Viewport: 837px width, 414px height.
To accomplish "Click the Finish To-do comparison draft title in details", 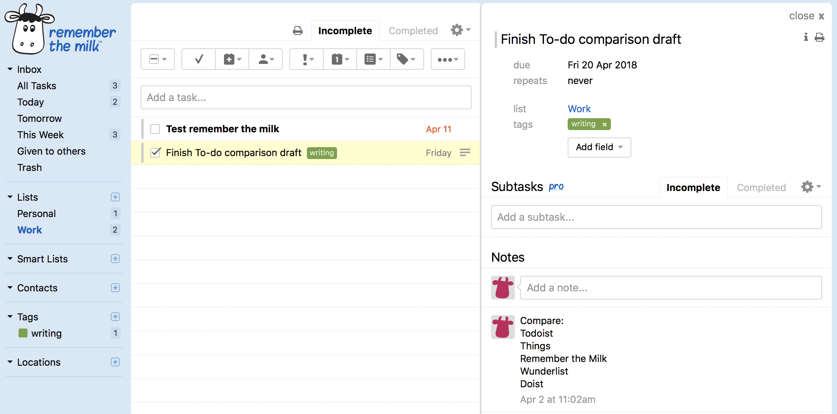I will tap(591, 39).
